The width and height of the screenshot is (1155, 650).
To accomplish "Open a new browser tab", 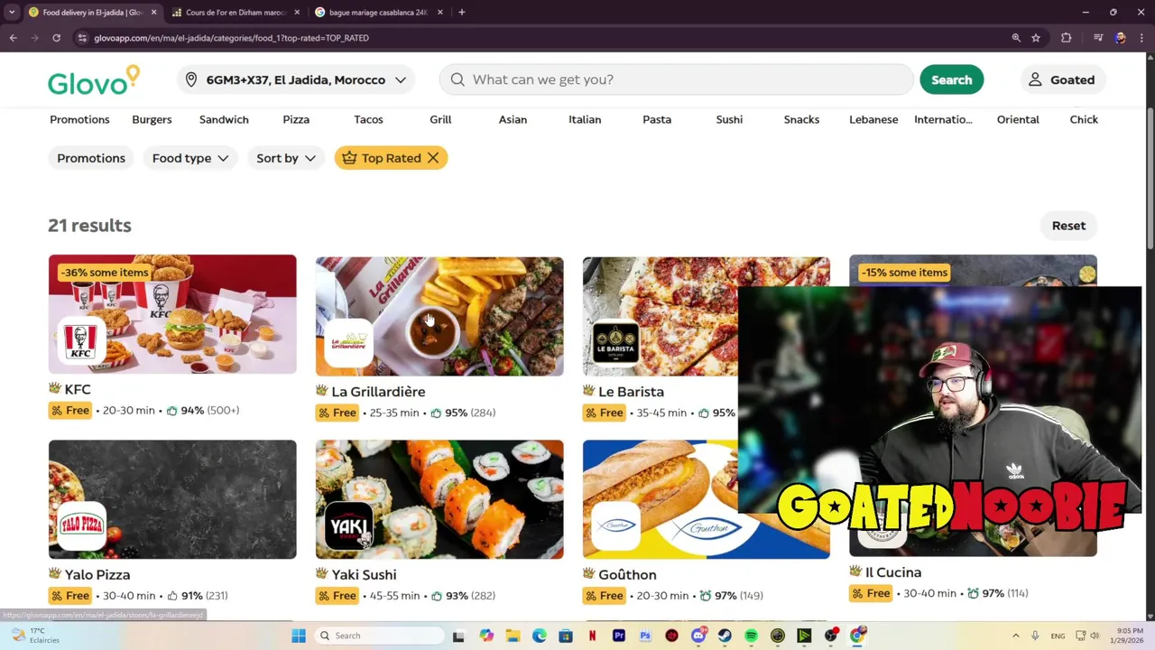I will point(461,13).
